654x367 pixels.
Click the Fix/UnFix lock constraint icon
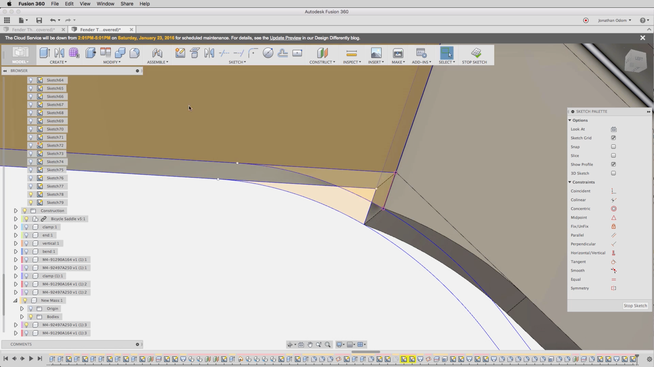point(613,226)
